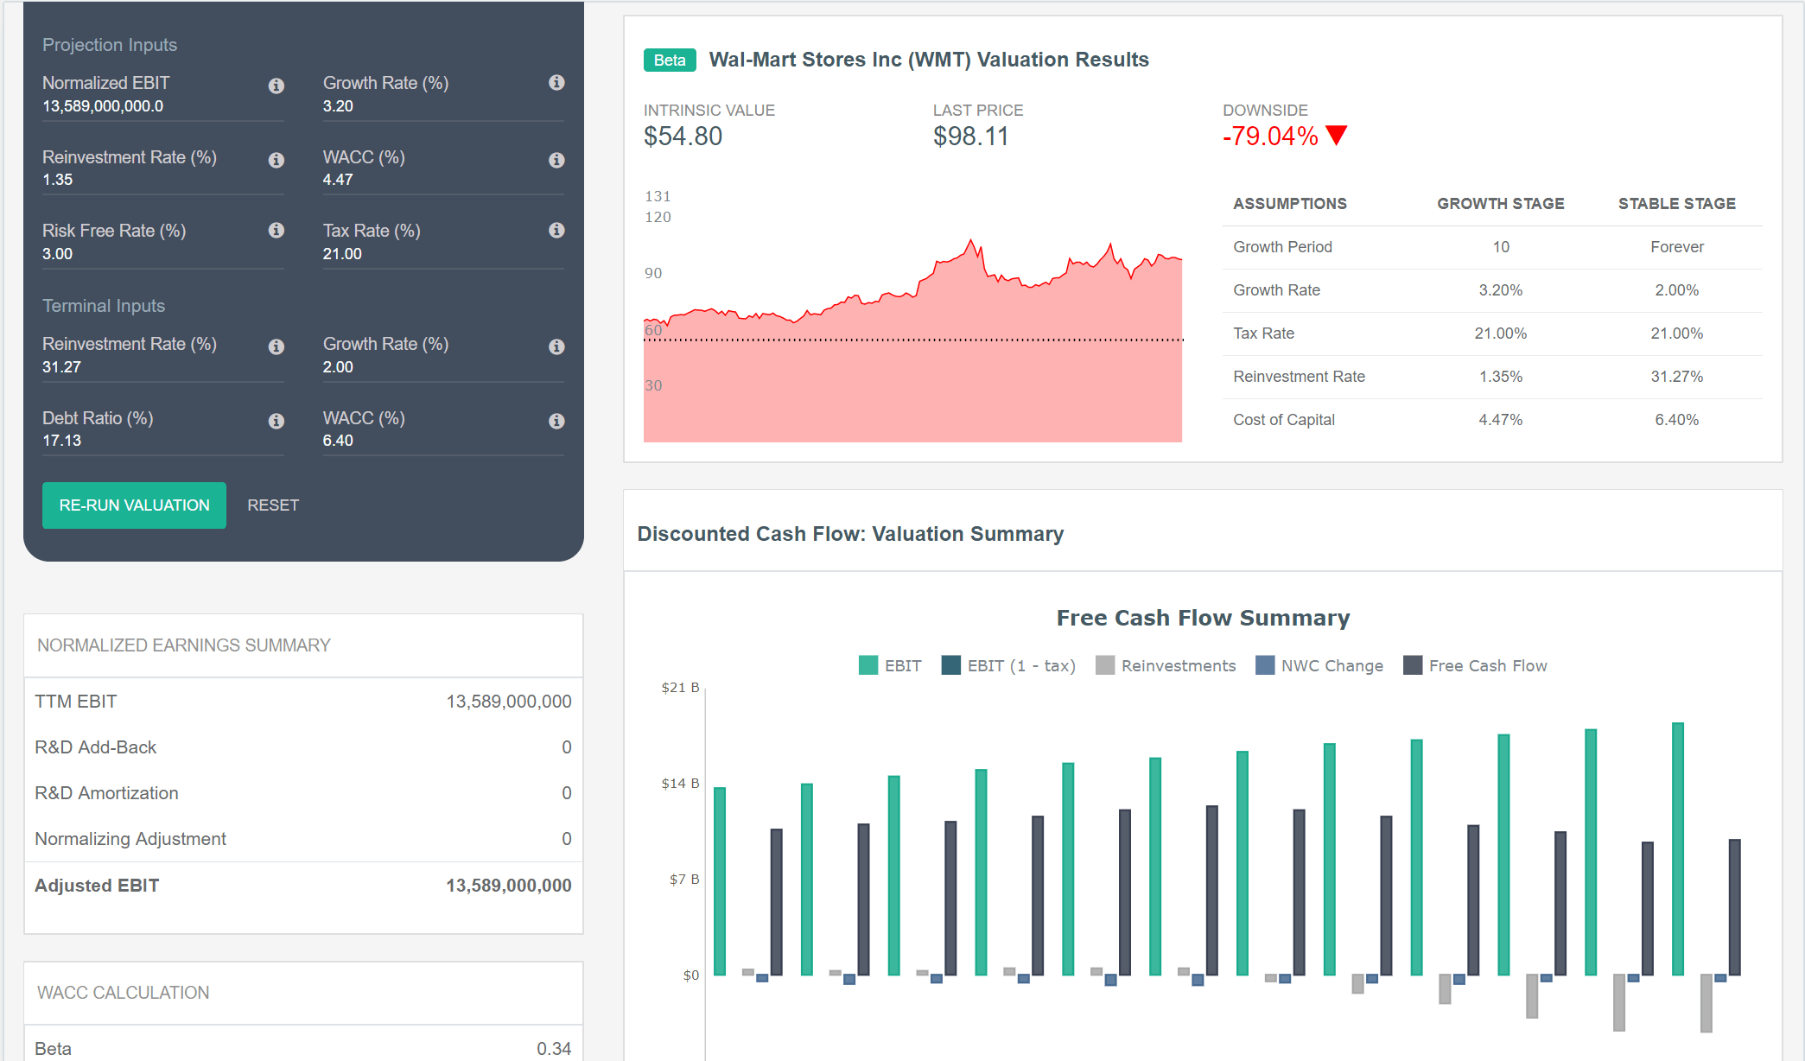This screenshot has height=1061, width=1805.
Task: Click RE-RUN VALUATION button
Action: (132, 505)
